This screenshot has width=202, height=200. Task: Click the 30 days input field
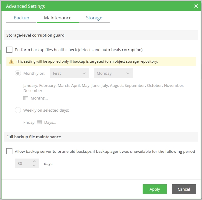point(23,163)
